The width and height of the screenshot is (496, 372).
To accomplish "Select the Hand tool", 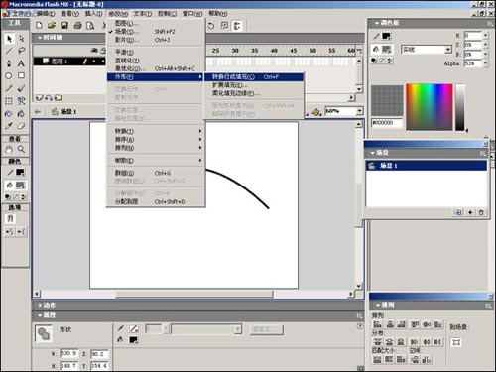I will tap(9, 149).
